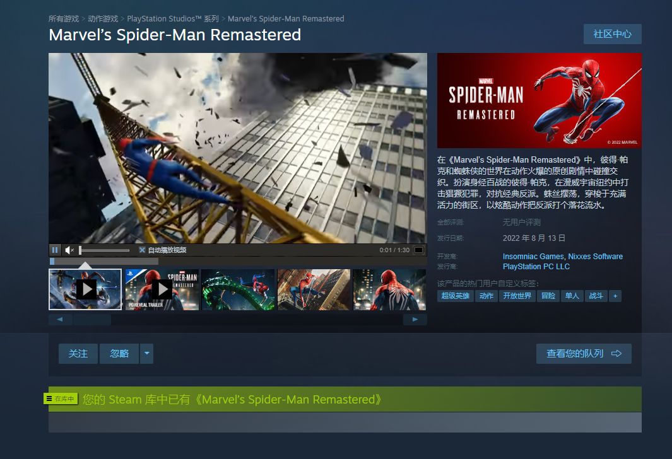
Task: Click the 无用户评测 review summary text
Action: click(522, 223)
